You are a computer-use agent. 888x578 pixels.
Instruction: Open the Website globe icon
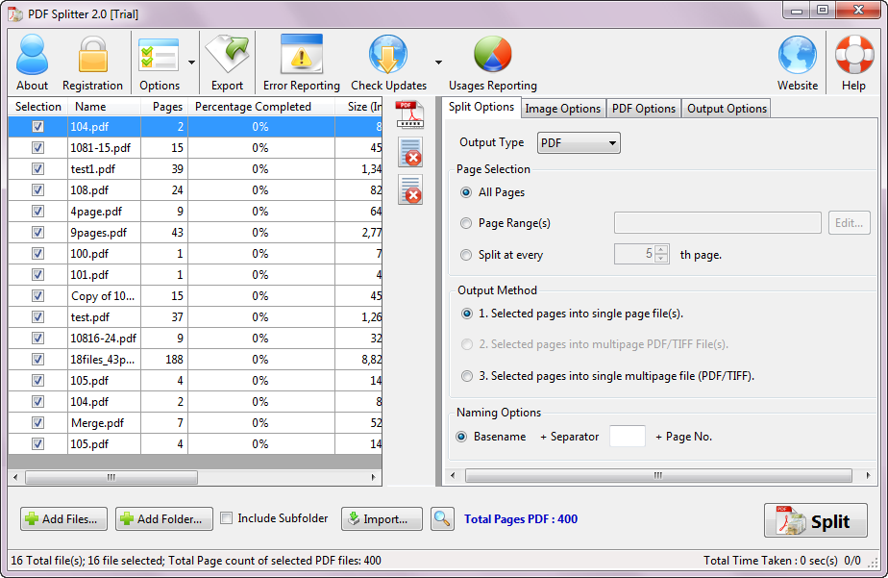[x=797, y=57]
